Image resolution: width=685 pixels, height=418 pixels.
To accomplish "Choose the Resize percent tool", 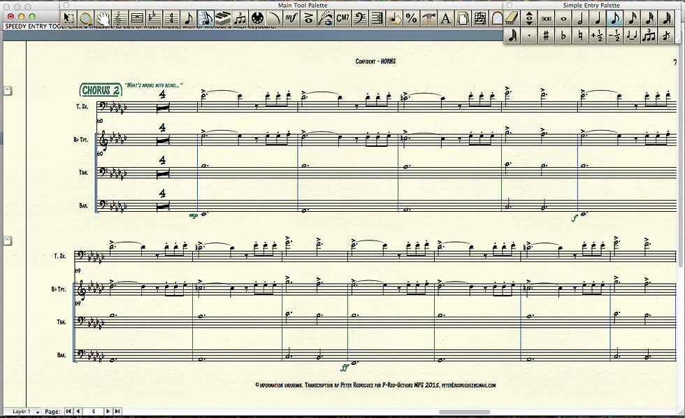I will (411, 18).
